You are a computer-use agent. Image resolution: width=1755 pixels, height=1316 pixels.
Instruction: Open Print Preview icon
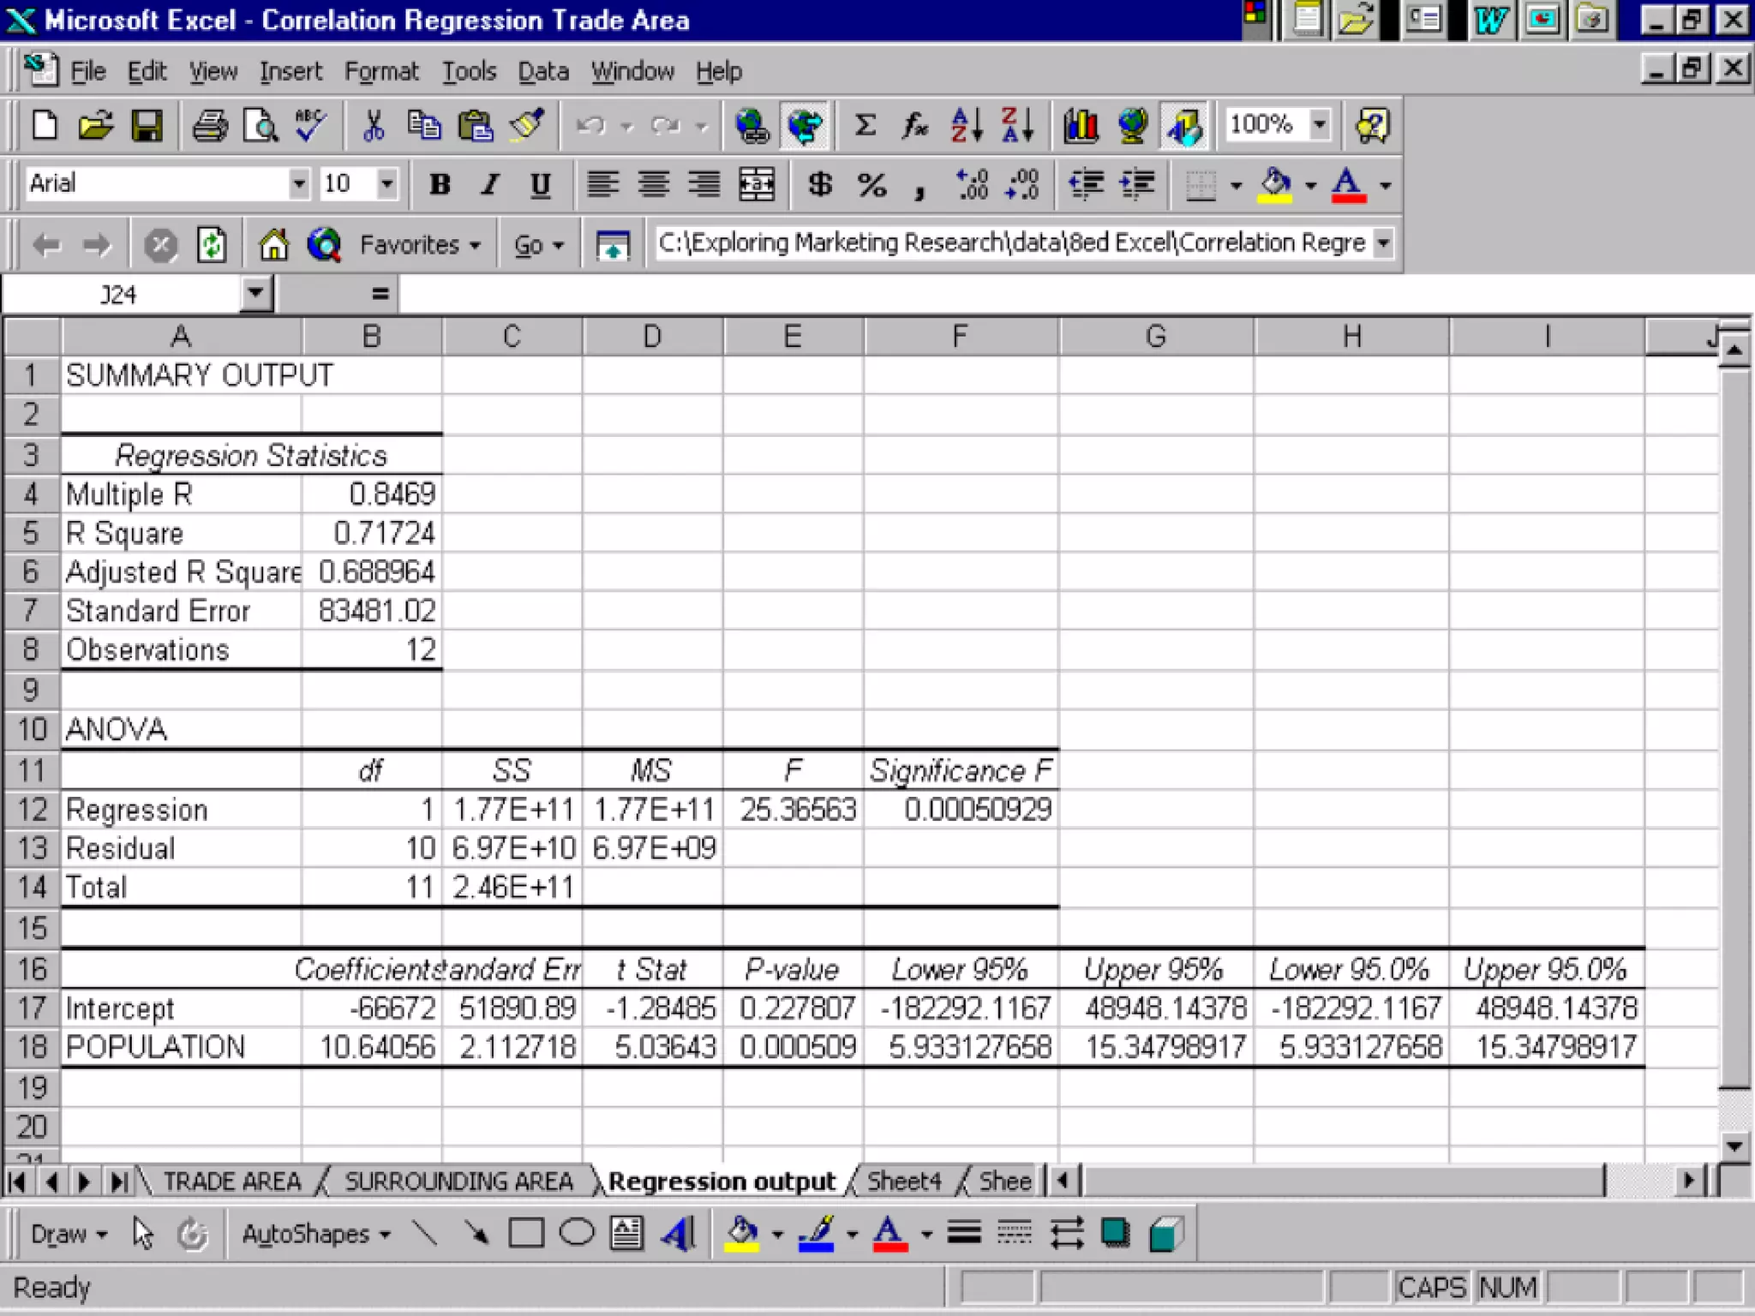261,126
